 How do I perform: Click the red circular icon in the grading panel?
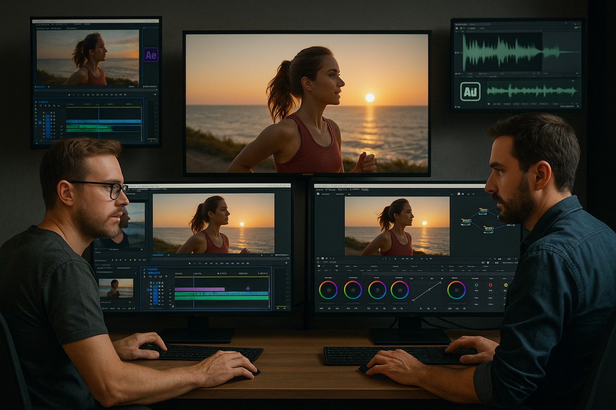[x=490, y=285]
